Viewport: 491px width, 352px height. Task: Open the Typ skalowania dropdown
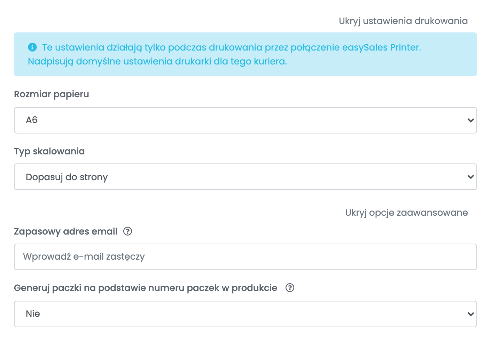(245, 177)
